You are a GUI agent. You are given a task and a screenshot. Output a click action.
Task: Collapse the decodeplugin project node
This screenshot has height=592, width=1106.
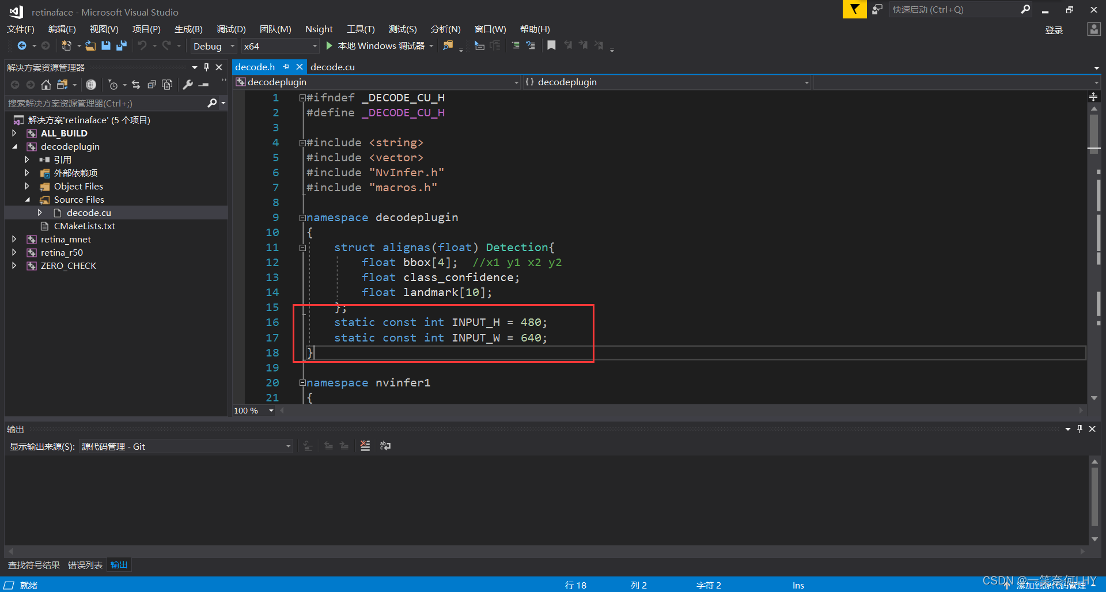14,146
